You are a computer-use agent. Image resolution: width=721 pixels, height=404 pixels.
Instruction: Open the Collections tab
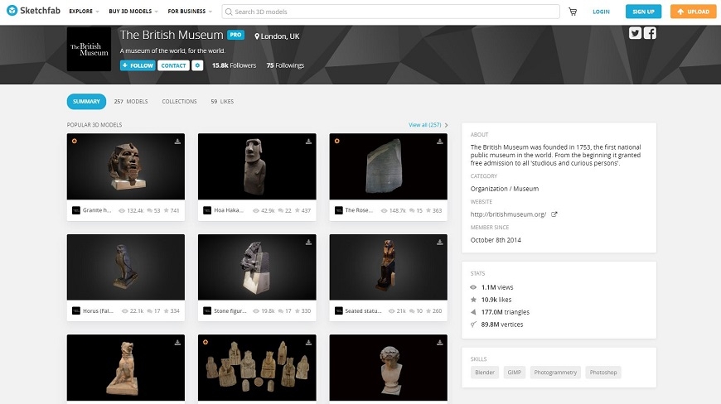pos(179,102)
